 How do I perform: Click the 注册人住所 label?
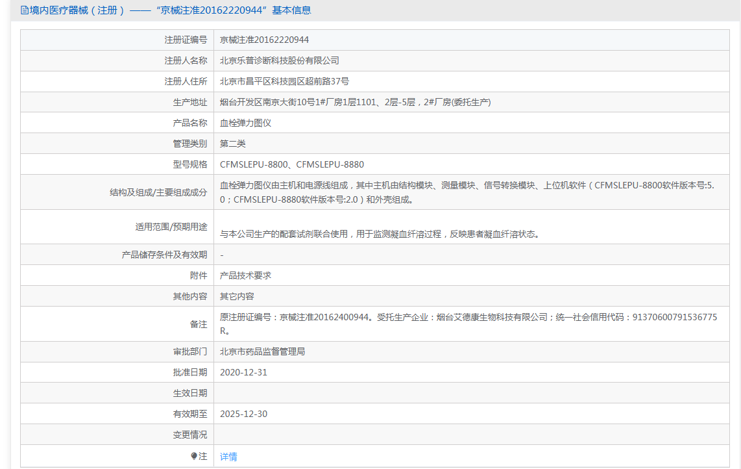[x=186, y=81]
